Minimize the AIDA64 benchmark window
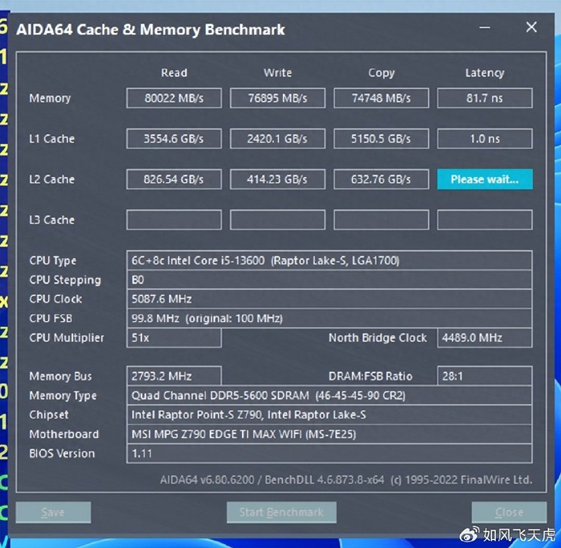This screenshot has width=561, height=548. 485,27
